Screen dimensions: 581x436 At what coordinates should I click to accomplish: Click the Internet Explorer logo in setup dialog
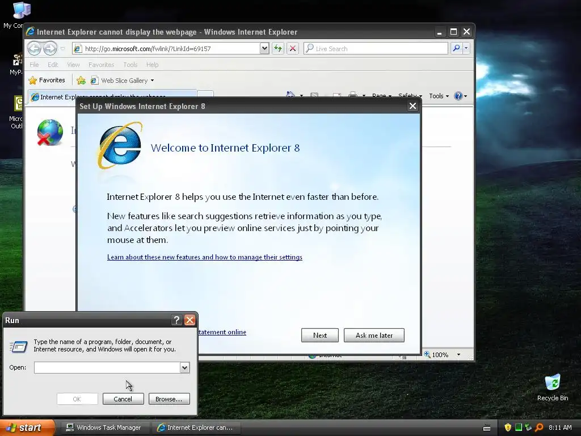pyautogui.click(x=120, y=145)
